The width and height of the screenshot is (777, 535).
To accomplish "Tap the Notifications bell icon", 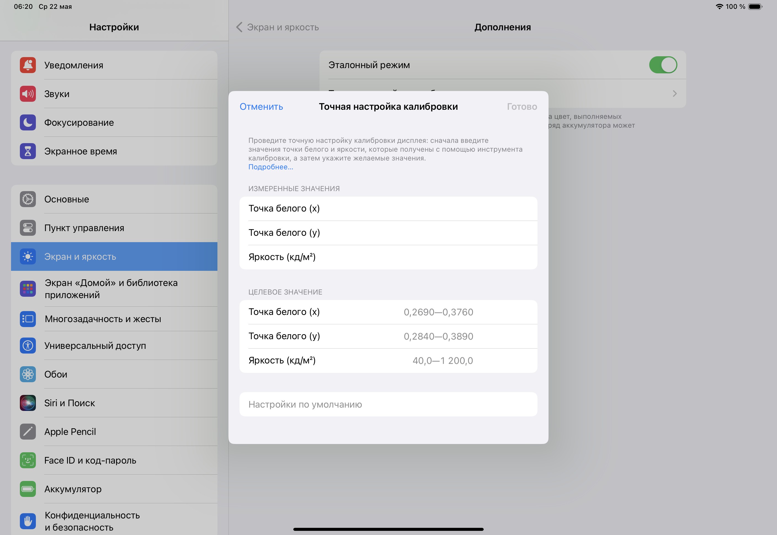I will click(28, 65).
